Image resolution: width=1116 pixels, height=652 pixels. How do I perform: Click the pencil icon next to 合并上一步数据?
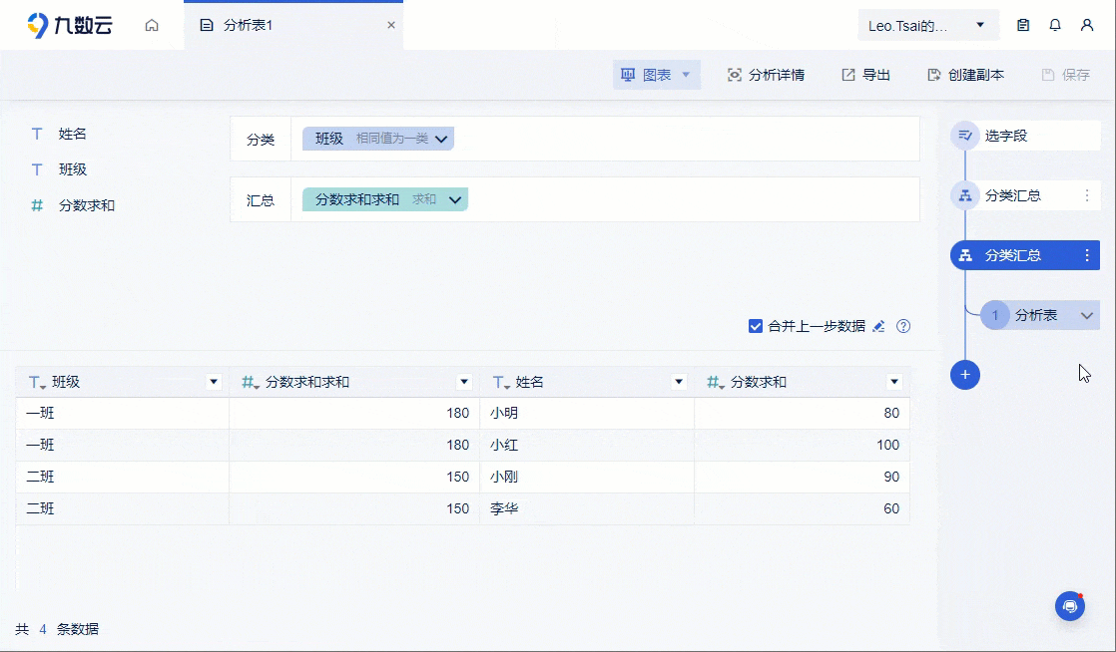[878, 326]
